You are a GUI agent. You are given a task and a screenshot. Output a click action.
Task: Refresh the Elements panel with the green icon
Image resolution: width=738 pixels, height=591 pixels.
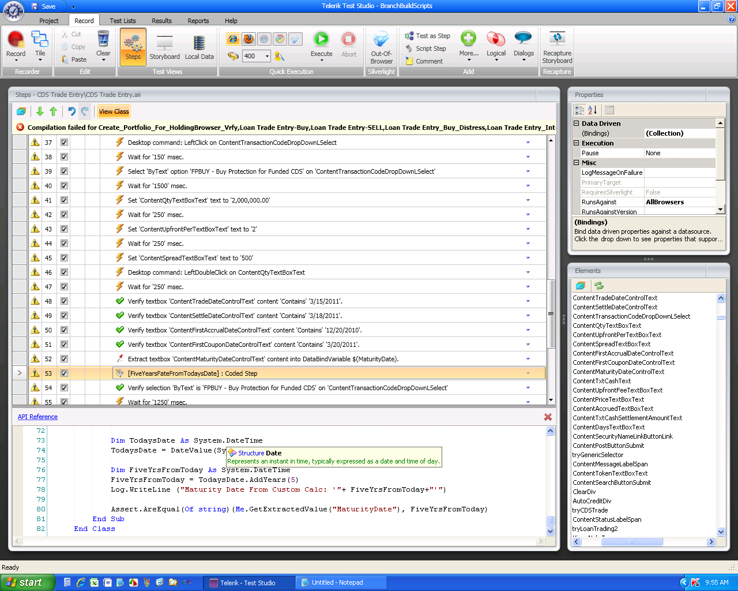tap(599, 286)
